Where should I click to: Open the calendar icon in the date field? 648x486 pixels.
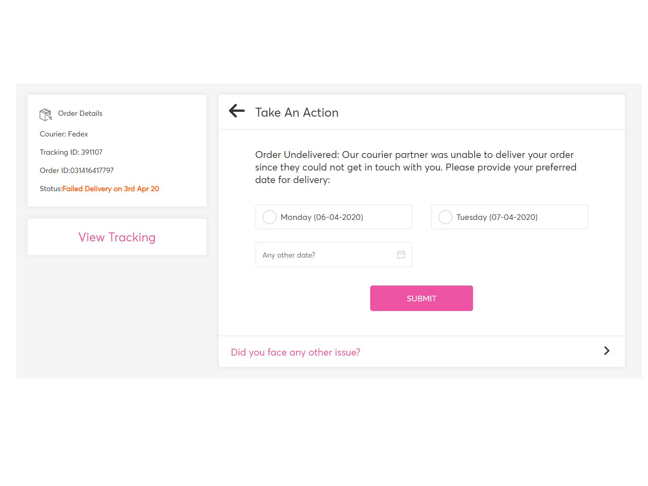pyautogui.click(x=401, y=255)
